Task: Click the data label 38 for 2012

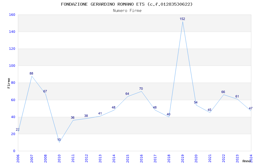Action: (86, 116)
